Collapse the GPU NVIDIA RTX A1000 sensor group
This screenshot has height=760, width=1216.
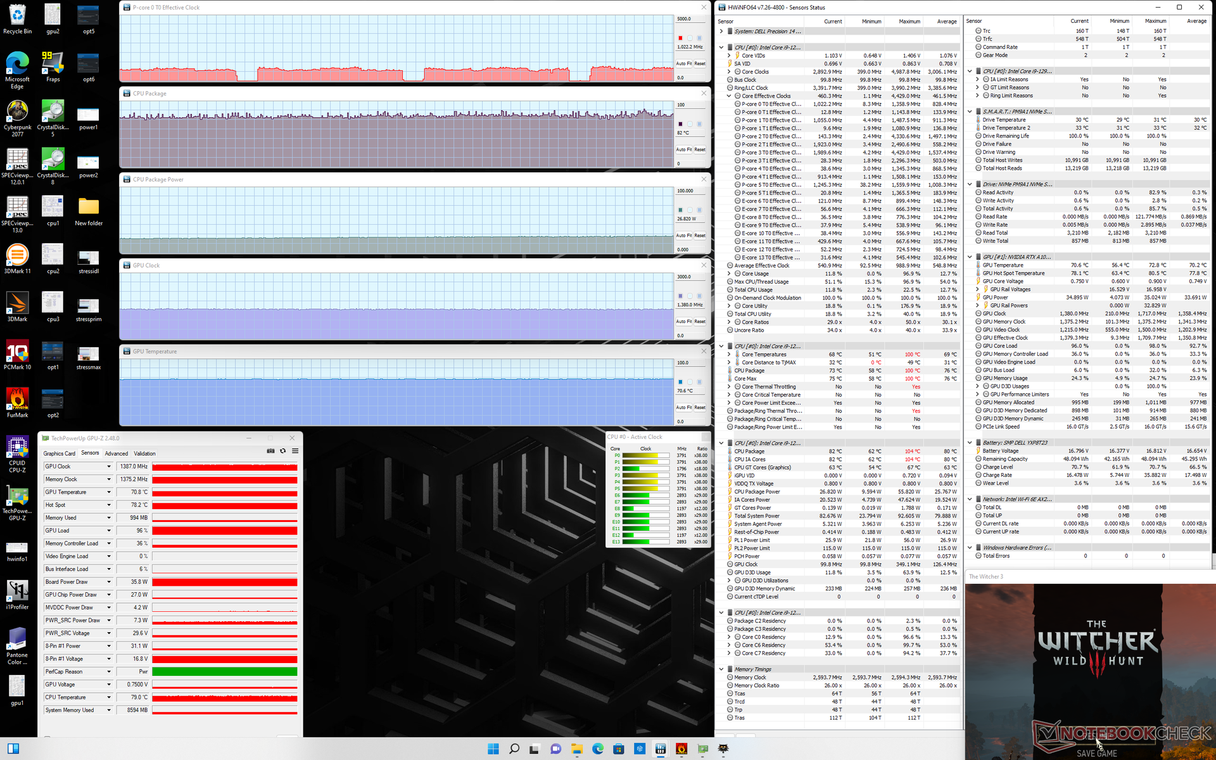(x=970, y=257)
